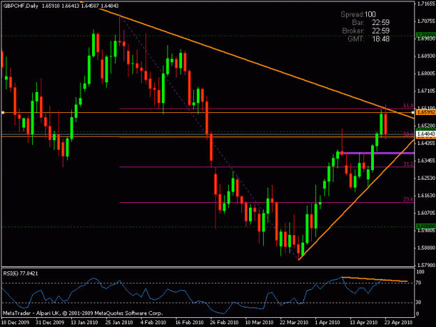Click the 1.68930 price axis label
This screenshot has width=436, height=327.
426,56
